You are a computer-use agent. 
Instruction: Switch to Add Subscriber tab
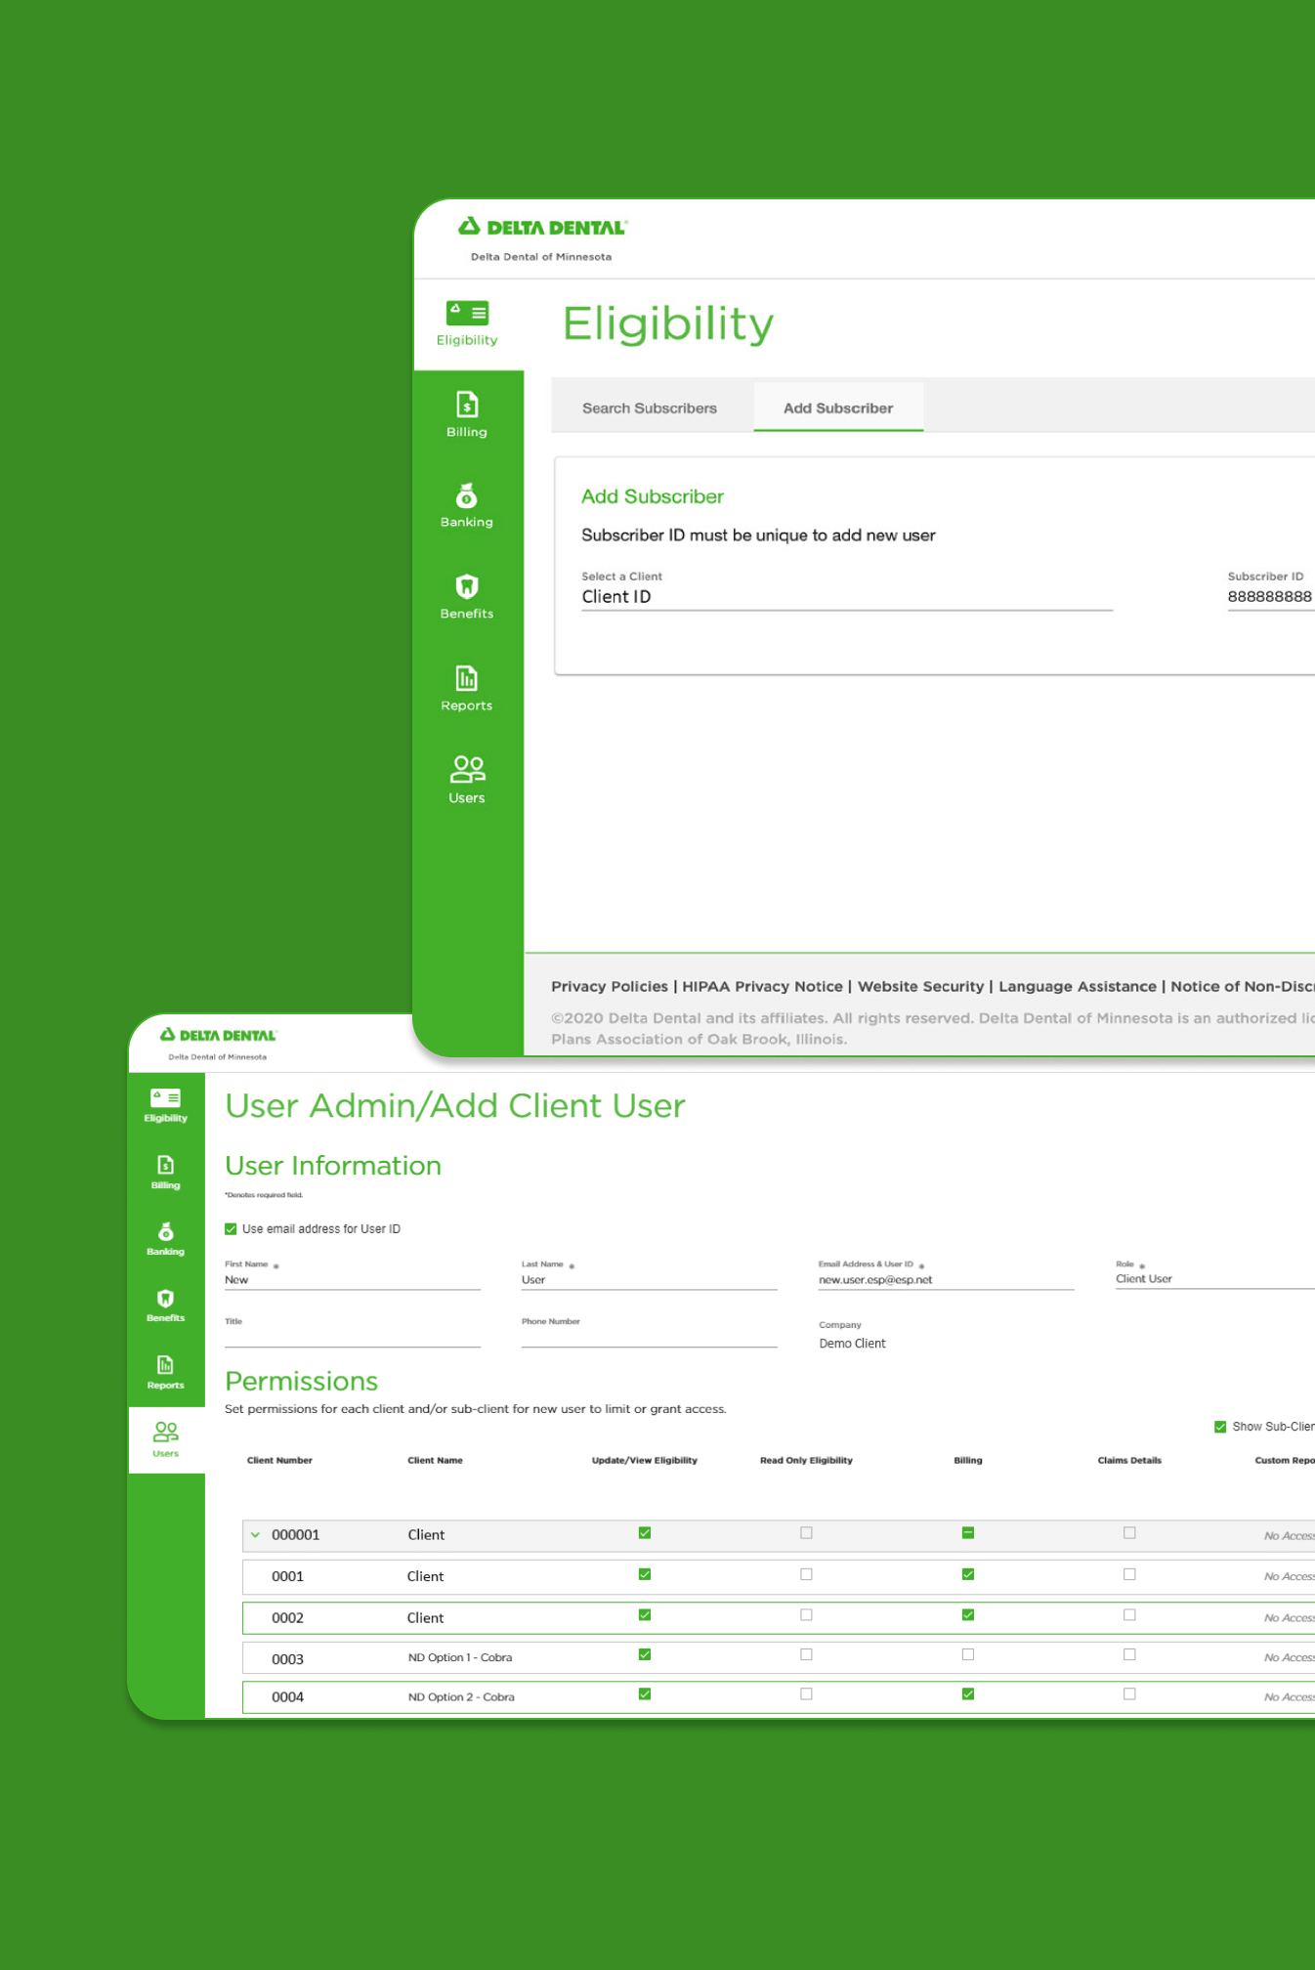(x=838, y=407)
